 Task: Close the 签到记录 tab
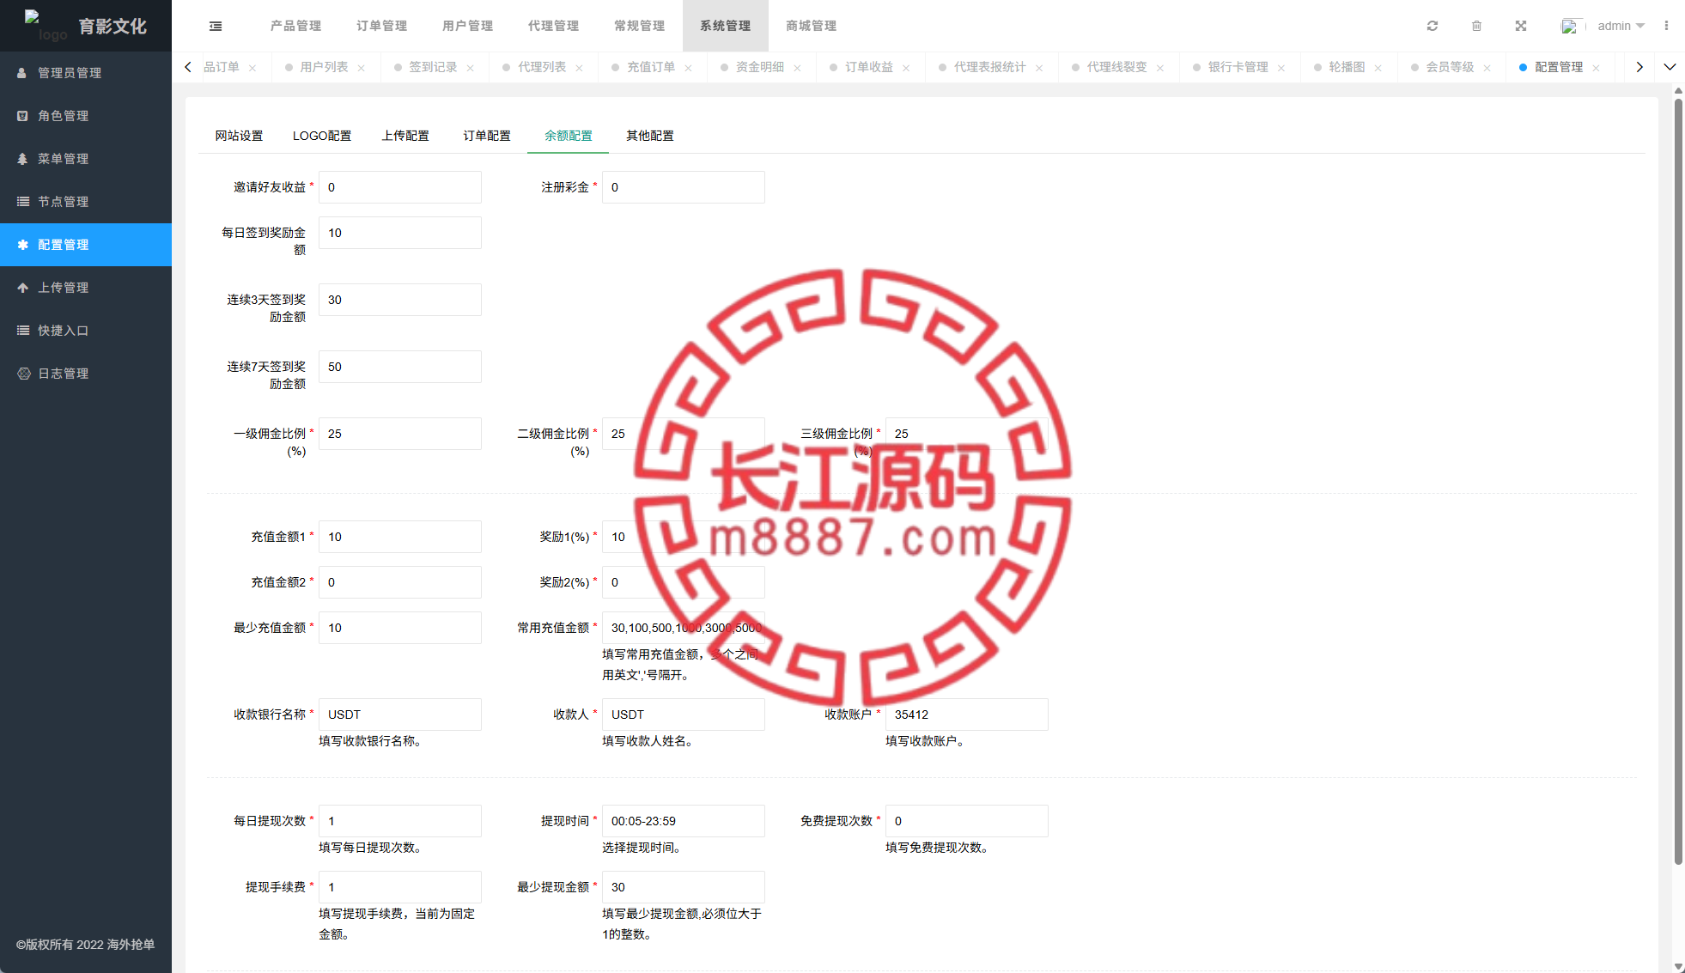pos(471,68)
